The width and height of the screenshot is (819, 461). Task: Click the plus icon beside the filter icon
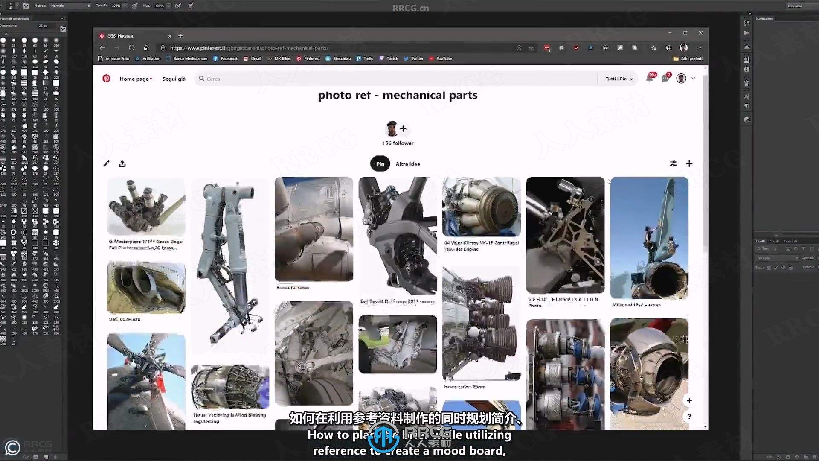click(x=689, y=163)
